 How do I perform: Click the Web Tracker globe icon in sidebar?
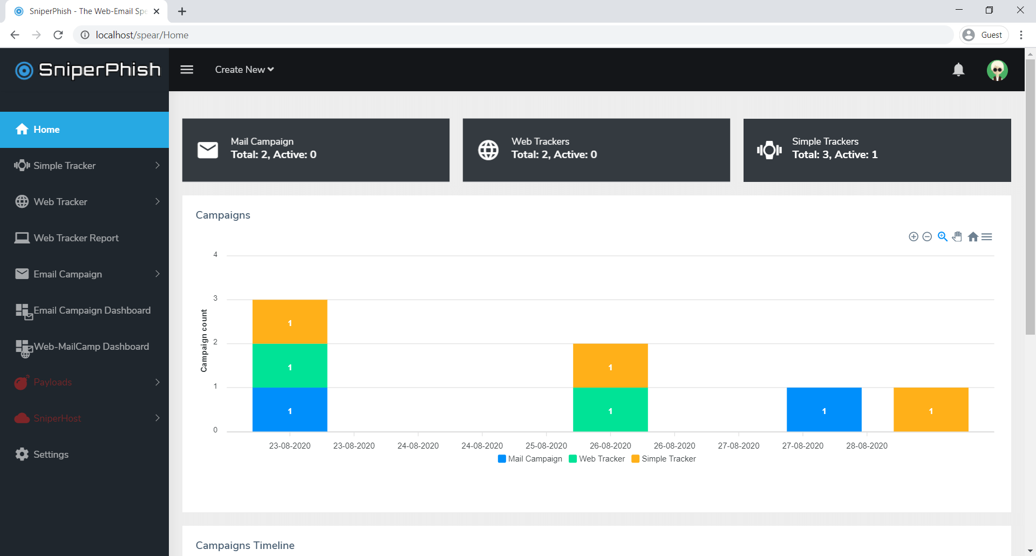point(22,201)
